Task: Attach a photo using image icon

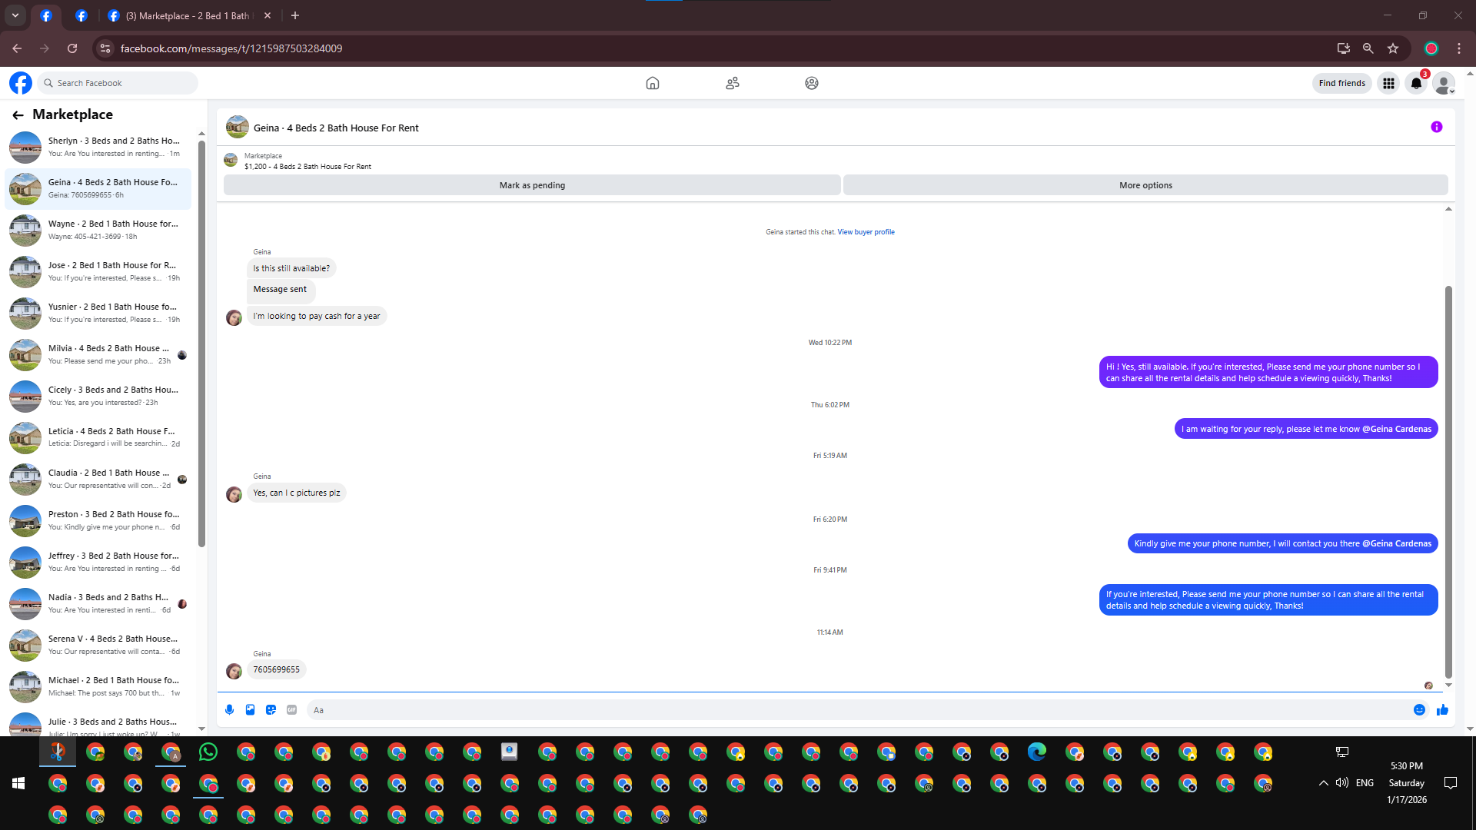Action: 250,709
